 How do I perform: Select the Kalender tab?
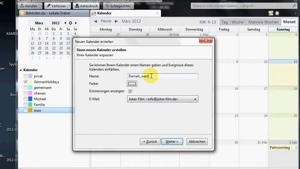click(x=125, y=13)
